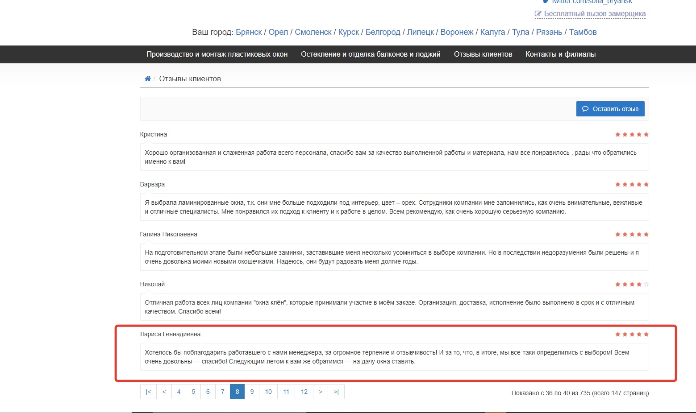
Task: Click the star rating of Кристина's review
Action: click(632, 134)
